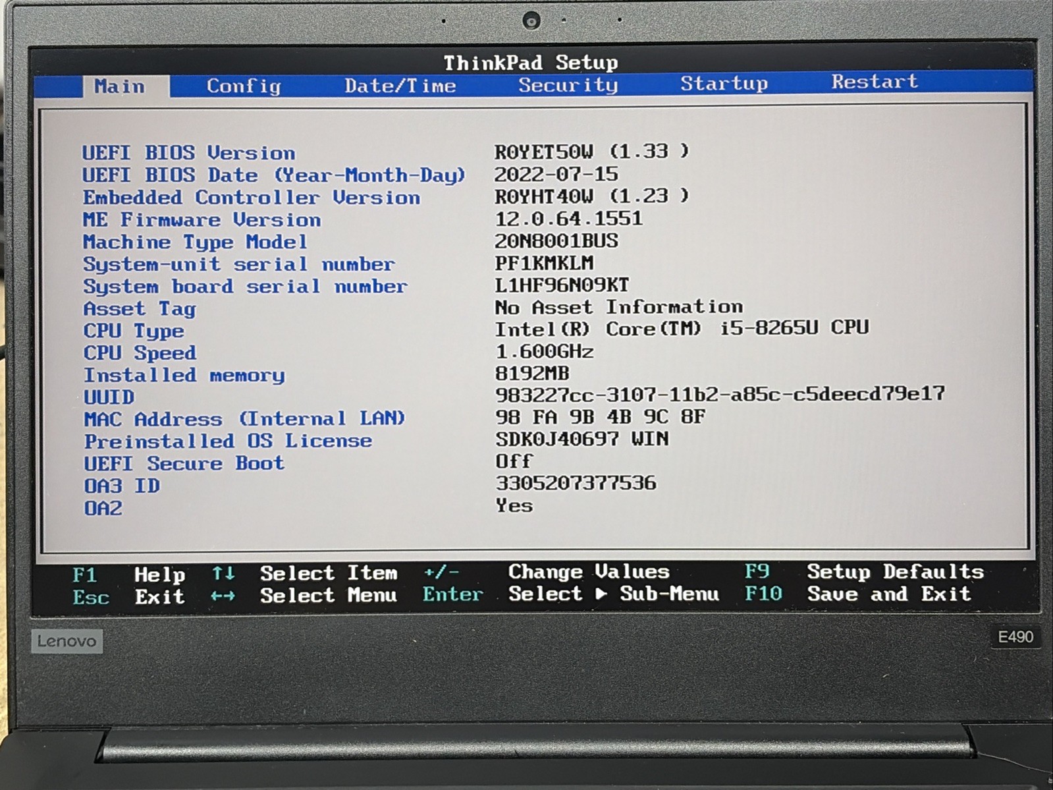Click OA2 value Yes

pos(514,506)
